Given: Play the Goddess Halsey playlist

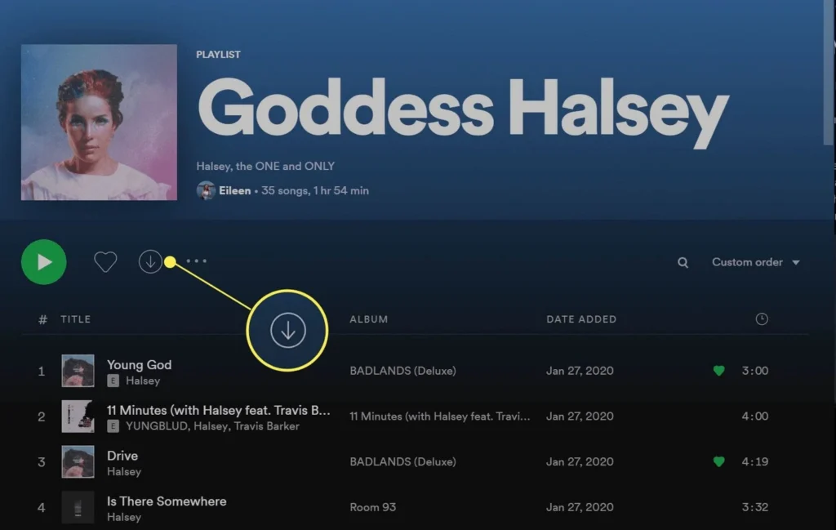Looking at the screenshot, I should (x=44, y=262).
